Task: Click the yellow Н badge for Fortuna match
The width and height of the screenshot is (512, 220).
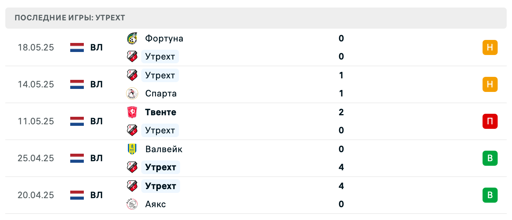Action: [490, 47]
